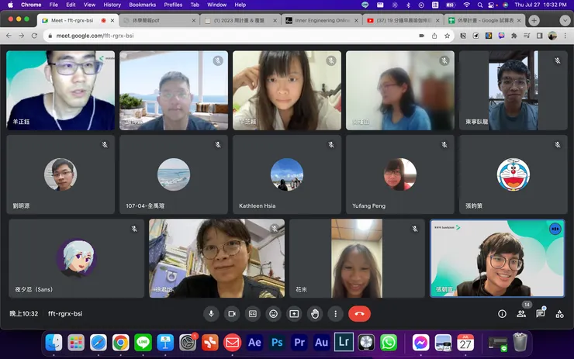Screen dimensions: 574x359
Task: Select the Yufang Peng participant tile
Action: point(400,174)
